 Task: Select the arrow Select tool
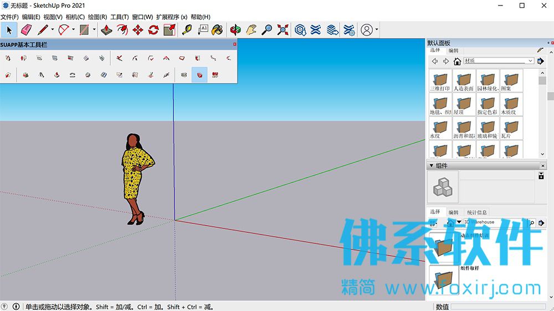(x=9, y=30)
